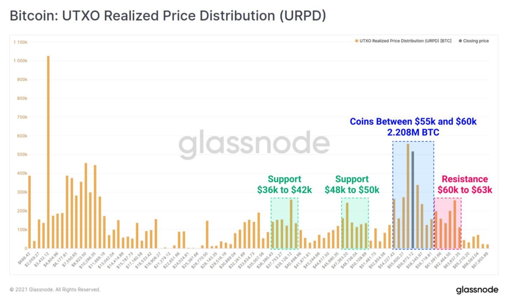Click the tallest bar in pink resistance box
The height and width of the screenshot is (302, 506).
coord(455,224)
